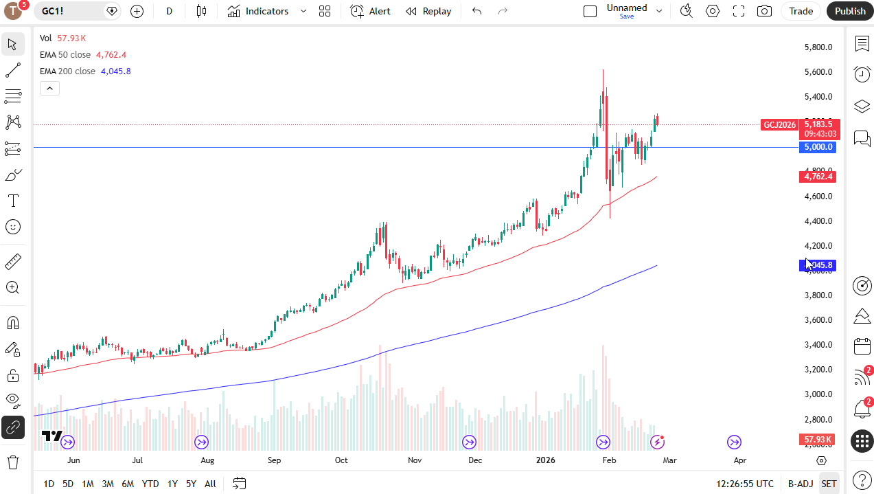This screenshot has height=494, width=874.
Task: Activate the zoom in tool
Action: point(12,288)
